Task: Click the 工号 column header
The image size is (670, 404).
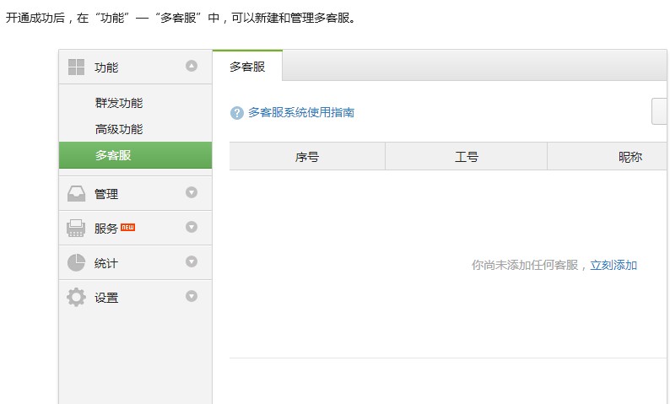Action: tap(467, 157)
